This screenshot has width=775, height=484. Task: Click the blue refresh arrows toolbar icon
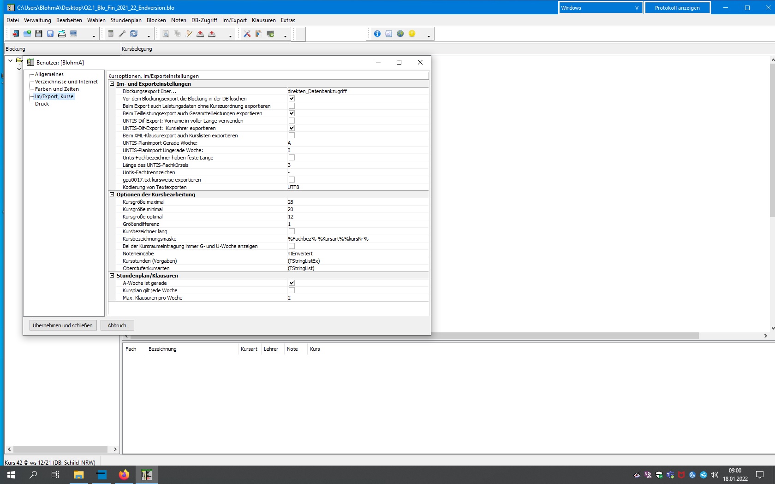[x=134, y=34]
